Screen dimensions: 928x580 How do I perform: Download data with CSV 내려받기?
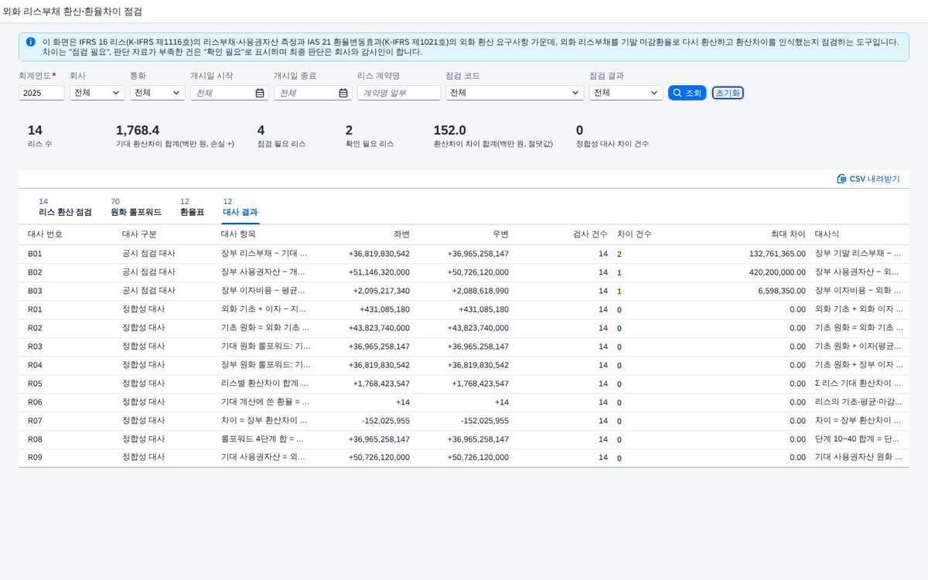pos(868,179)
